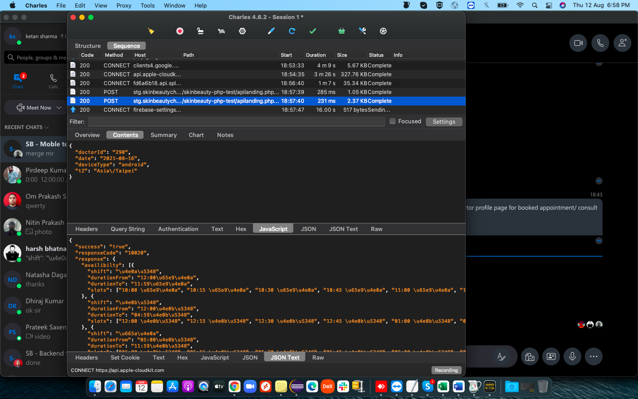638x399 pixels.
Task: Collapse the Recent Chats section
Action: click(47, 127)
